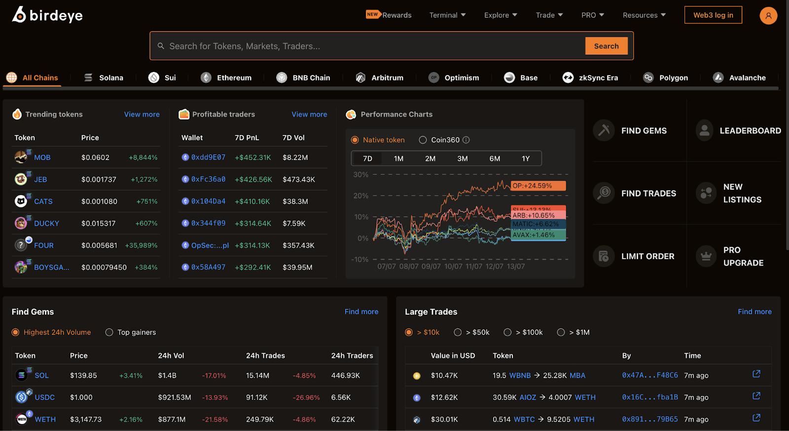Click the orange Search button
Screen dimensions: 789x431
tap(606, 46)
